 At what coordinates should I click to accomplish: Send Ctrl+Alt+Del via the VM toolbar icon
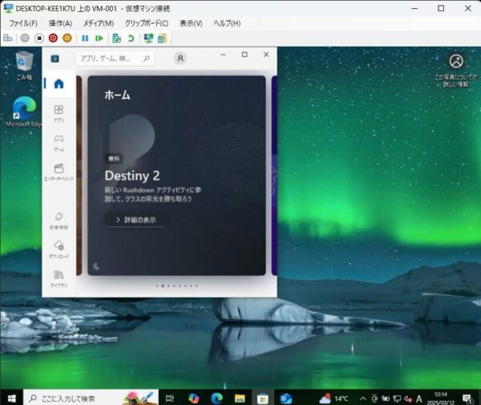[8, 38]
